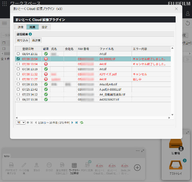
Task: Open the toolbar more options ellipsis
Action: click(x=138, y=151)
